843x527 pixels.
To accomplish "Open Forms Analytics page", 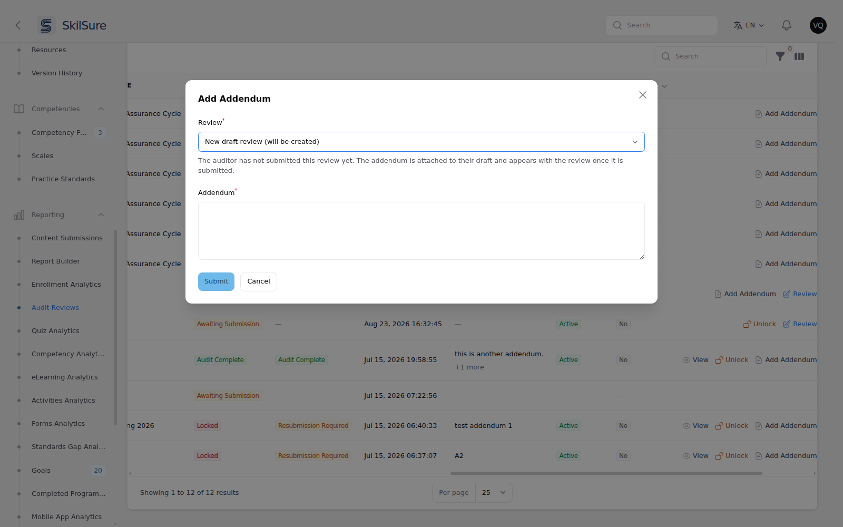I will [58, 424].
